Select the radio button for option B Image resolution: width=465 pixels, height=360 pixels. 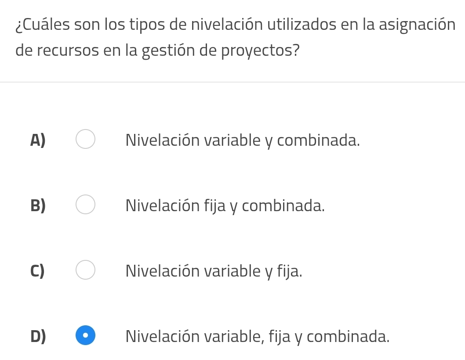click(85, 205)
